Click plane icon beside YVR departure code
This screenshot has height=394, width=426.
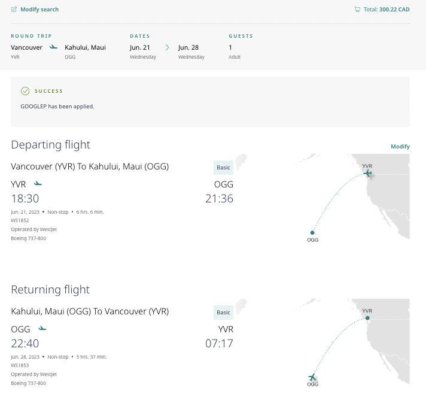pos(38,183)
